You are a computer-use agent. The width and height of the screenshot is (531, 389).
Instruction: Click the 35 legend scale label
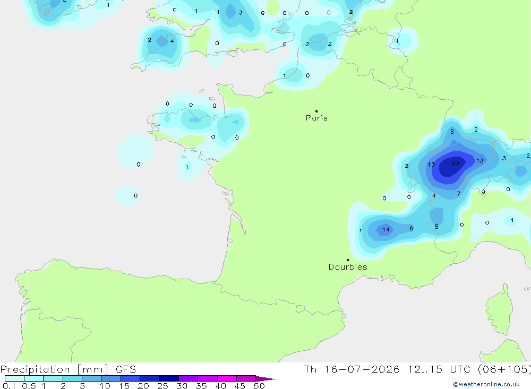(x=201, y=386)
